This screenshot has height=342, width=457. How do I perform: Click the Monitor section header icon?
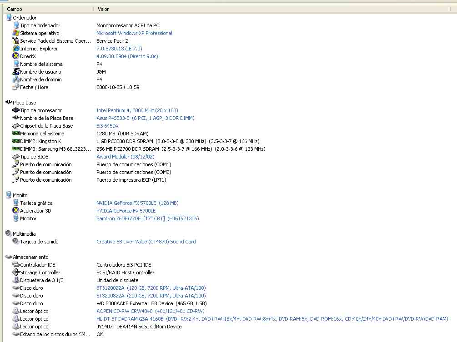click(x=9, y=195)
